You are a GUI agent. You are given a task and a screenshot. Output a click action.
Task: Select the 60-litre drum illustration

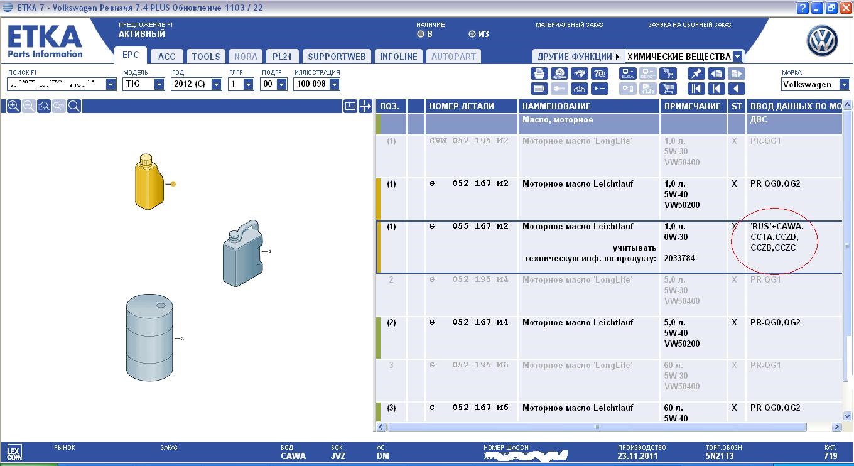(149, 338)
